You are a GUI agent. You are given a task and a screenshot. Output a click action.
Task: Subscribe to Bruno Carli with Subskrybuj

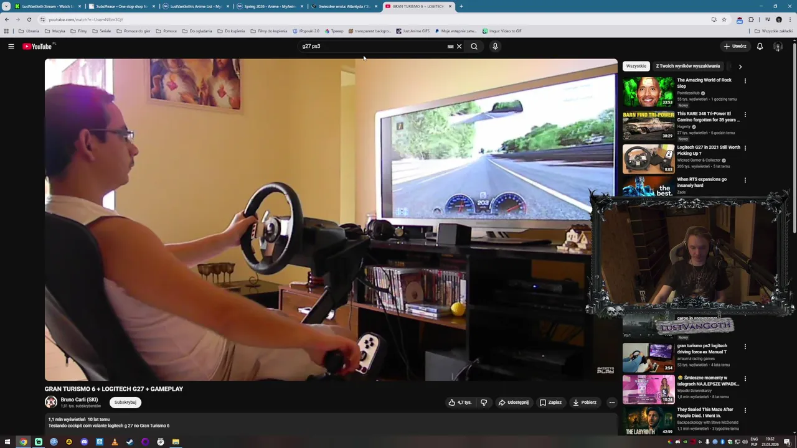(125, 402)
